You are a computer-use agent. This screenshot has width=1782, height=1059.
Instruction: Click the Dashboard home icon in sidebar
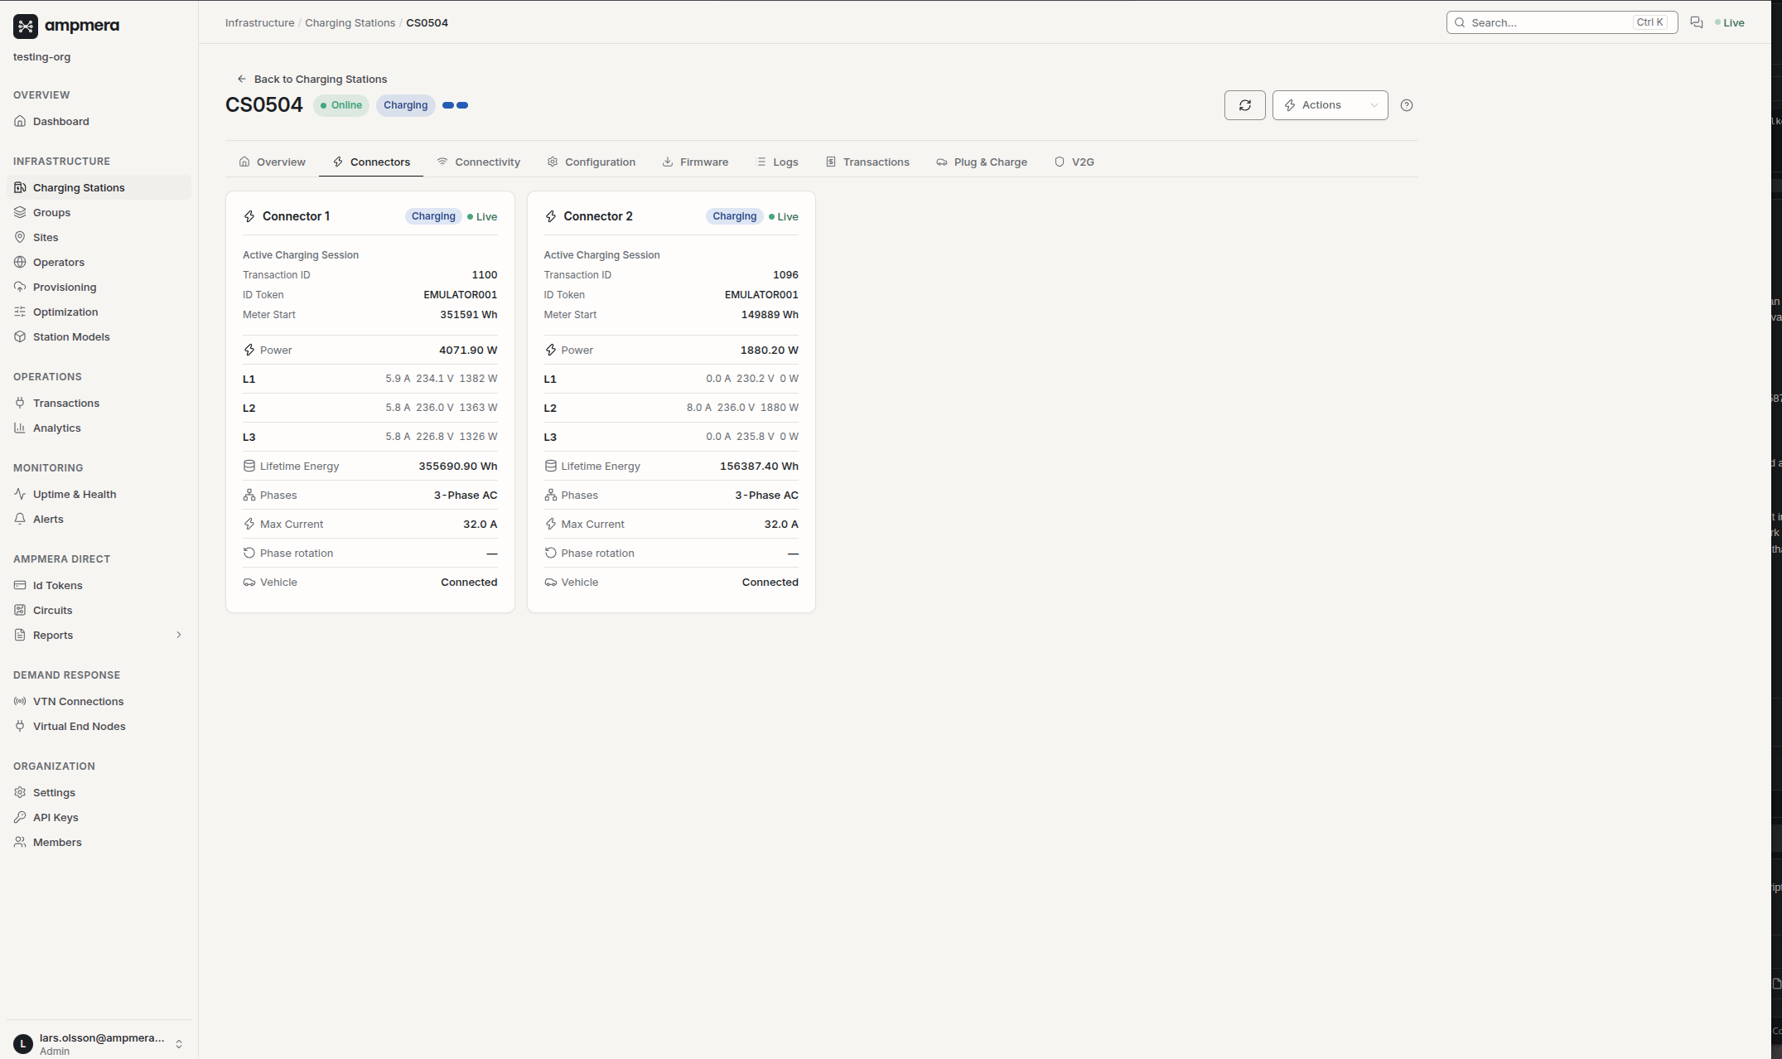(20, 121)
